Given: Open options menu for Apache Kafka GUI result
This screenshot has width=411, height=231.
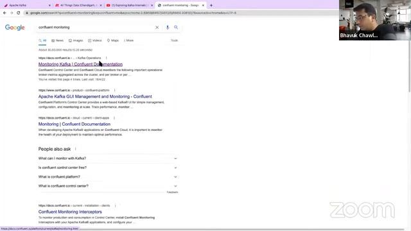Looking at the screenshot, I should tap(114, 90).
